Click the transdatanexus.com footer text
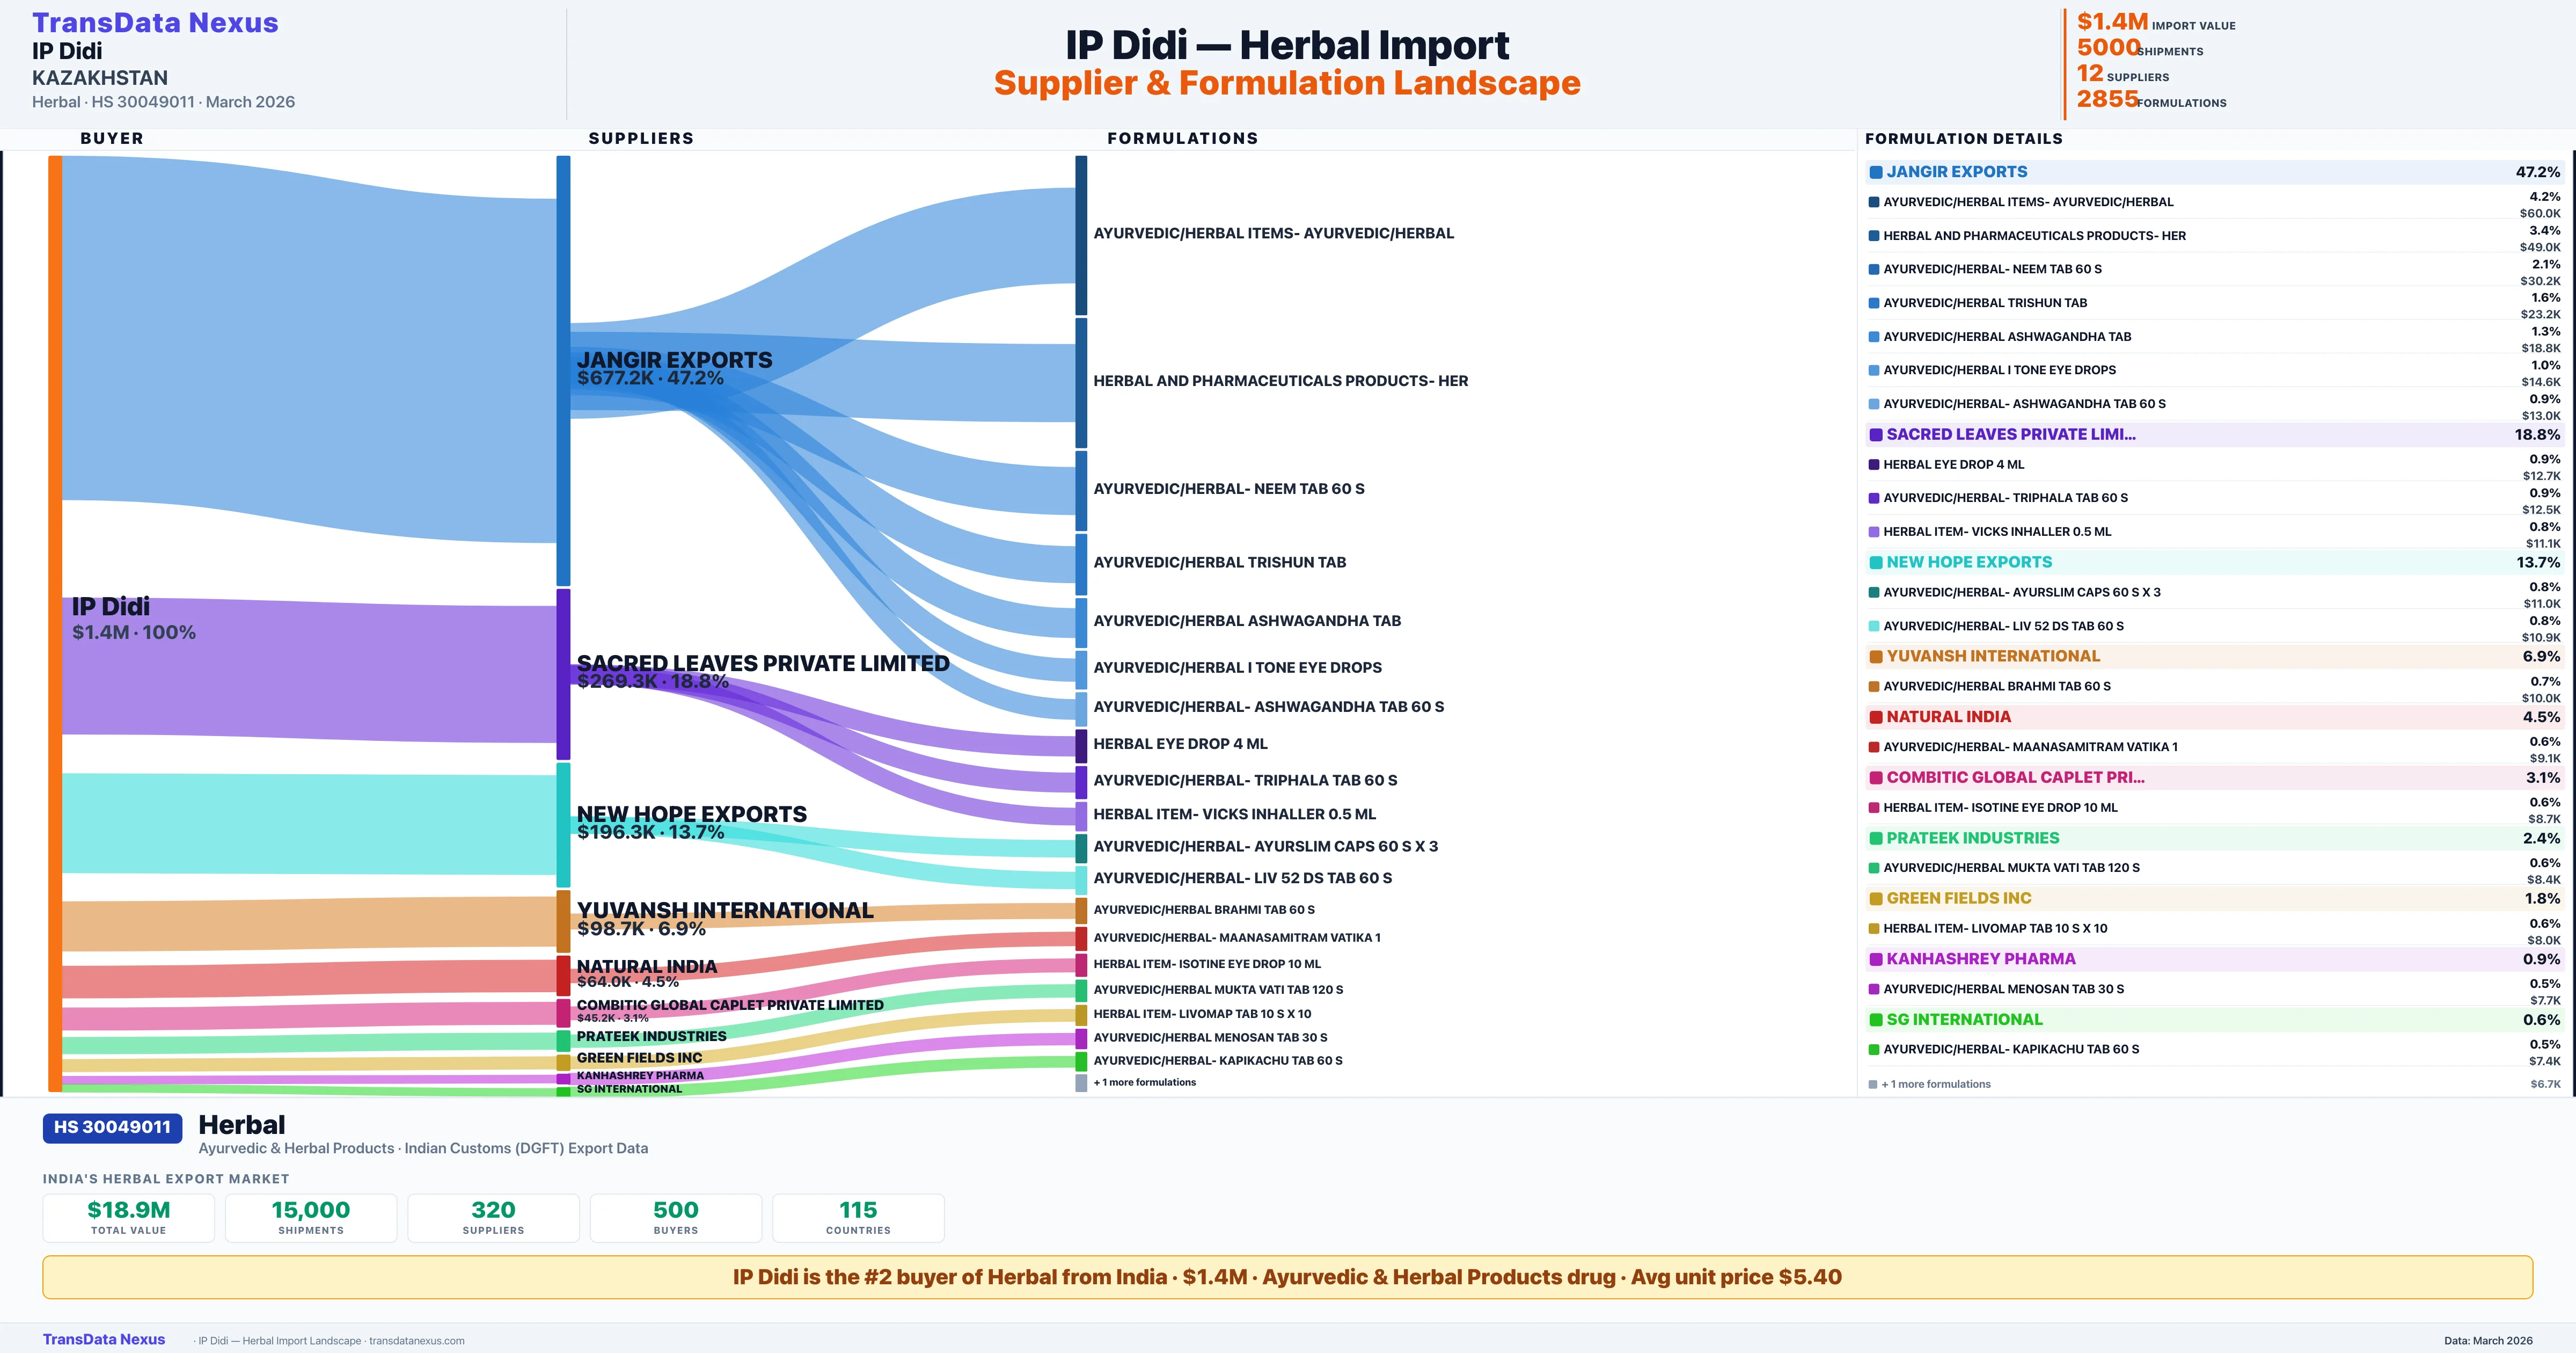The width and height of the screenshot is (2576, 1353). click(416, 1341)
